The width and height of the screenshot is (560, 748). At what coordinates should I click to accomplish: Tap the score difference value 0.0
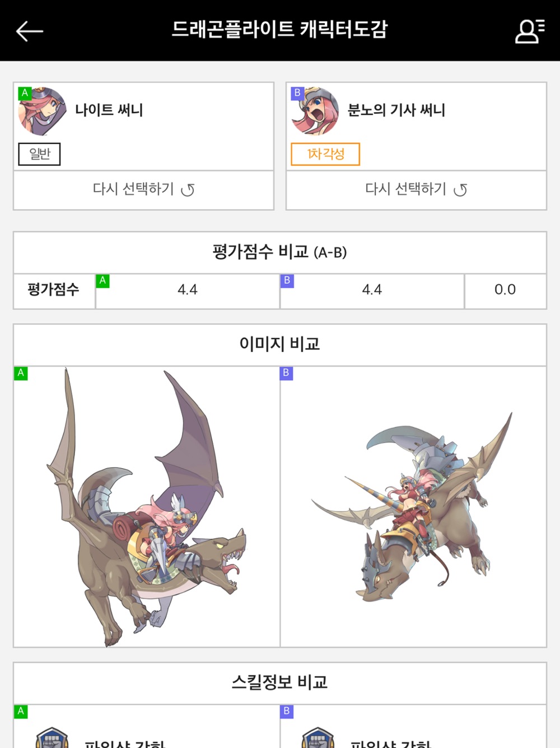coord(505,290)
